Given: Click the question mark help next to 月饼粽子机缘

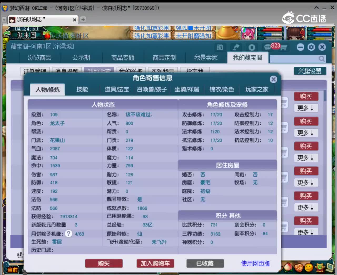Looking at the screenshot, I should (x=68, y=234).
